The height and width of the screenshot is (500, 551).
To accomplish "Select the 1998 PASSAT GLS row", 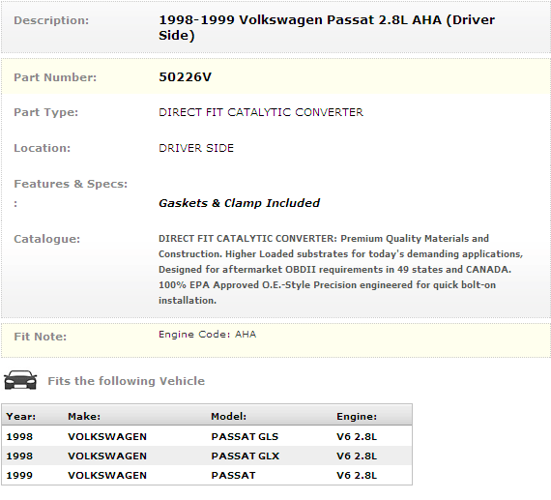I will pyautogui.click(x=207, y=436).
